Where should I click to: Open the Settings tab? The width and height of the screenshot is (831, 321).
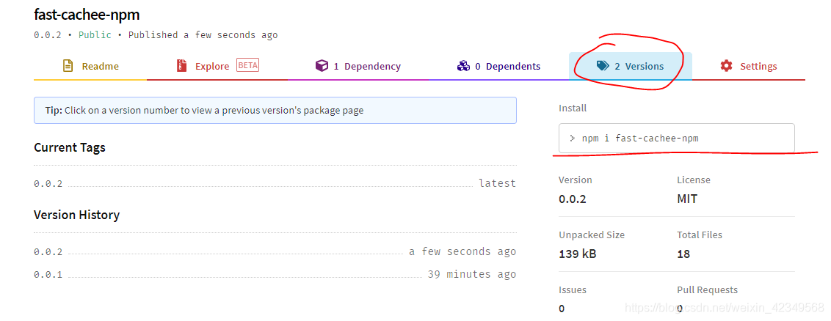[748, 66]
